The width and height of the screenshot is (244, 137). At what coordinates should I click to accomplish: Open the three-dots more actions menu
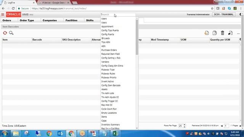(238, 33)
